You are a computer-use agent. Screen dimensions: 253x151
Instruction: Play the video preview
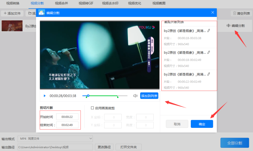45,96
